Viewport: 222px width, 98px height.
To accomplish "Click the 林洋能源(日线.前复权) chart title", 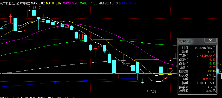I will [15, 3].
